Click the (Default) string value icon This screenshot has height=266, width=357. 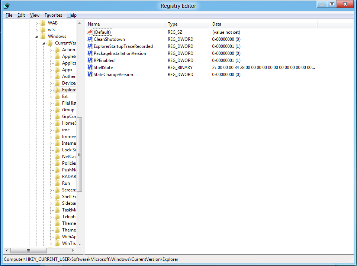(90, 32)
